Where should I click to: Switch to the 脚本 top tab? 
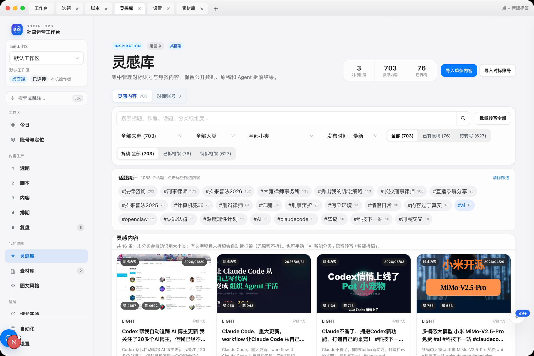95,8
